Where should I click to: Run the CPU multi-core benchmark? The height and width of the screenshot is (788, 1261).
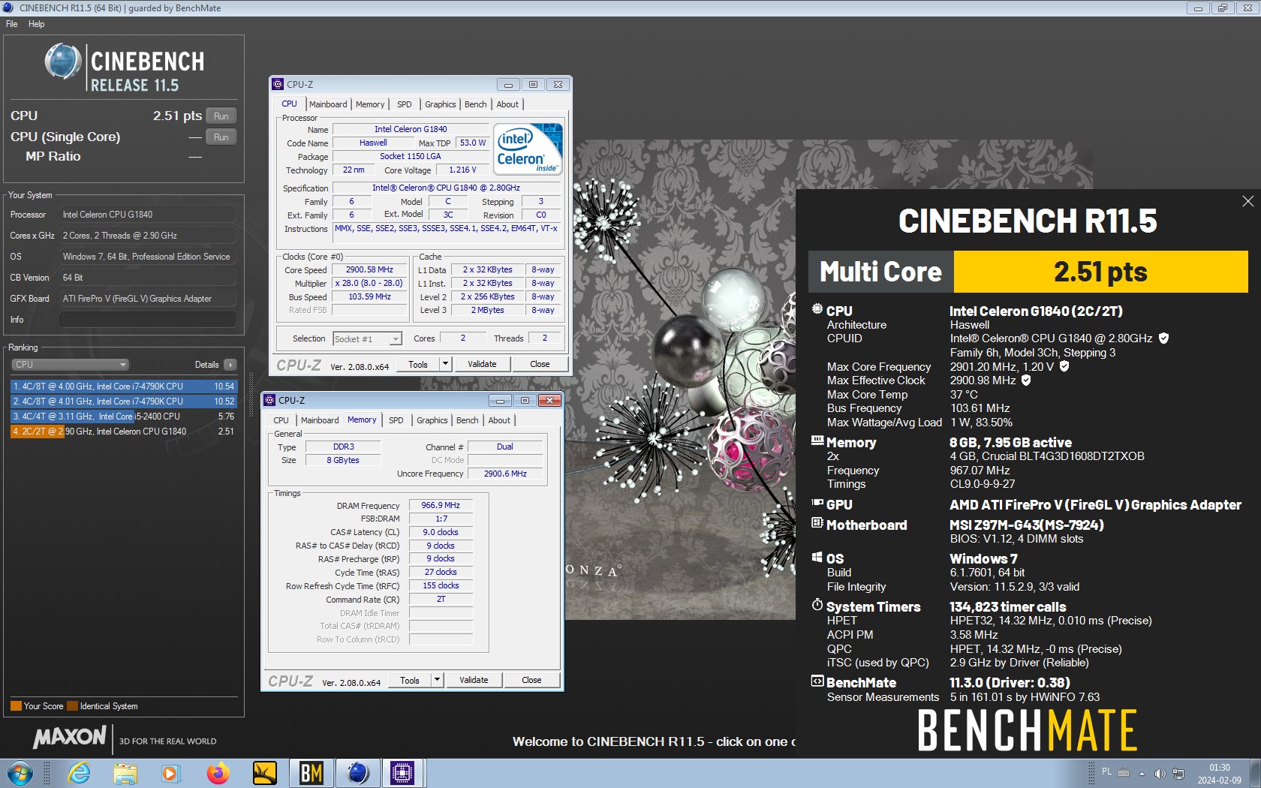[x=221, y=116]
